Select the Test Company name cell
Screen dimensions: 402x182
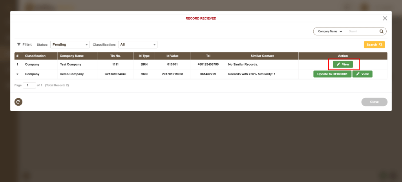coord(71,64)
